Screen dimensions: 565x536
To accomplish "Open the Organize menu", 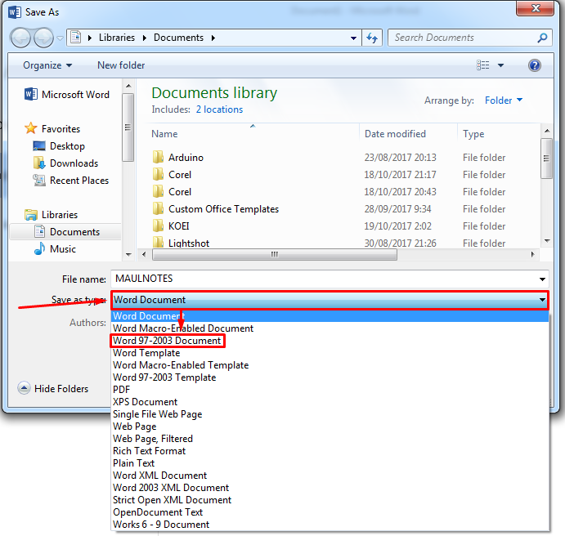I will click(x=47, y=65).
